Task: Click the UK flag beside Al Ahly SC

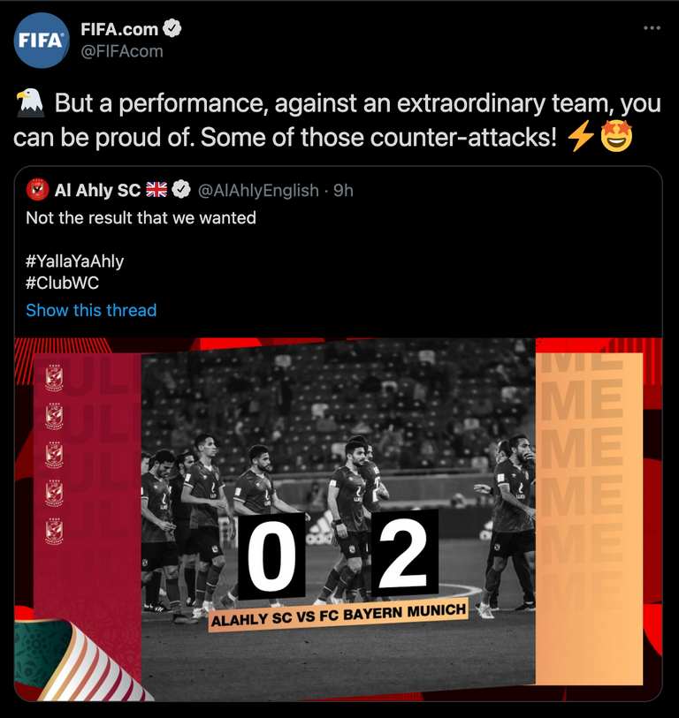Action: tap(156, 190)
